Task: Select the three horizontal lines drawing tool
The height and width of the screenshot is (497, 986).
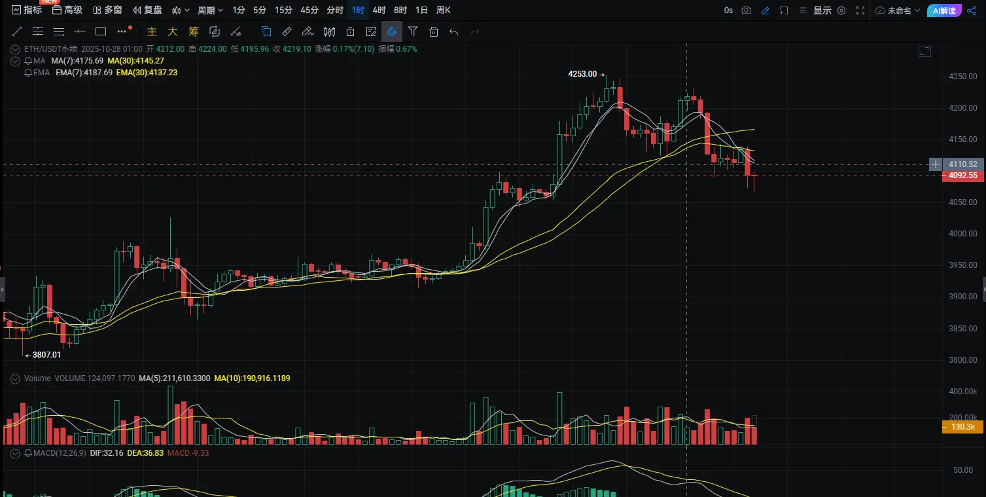Action: coord(59,31)
